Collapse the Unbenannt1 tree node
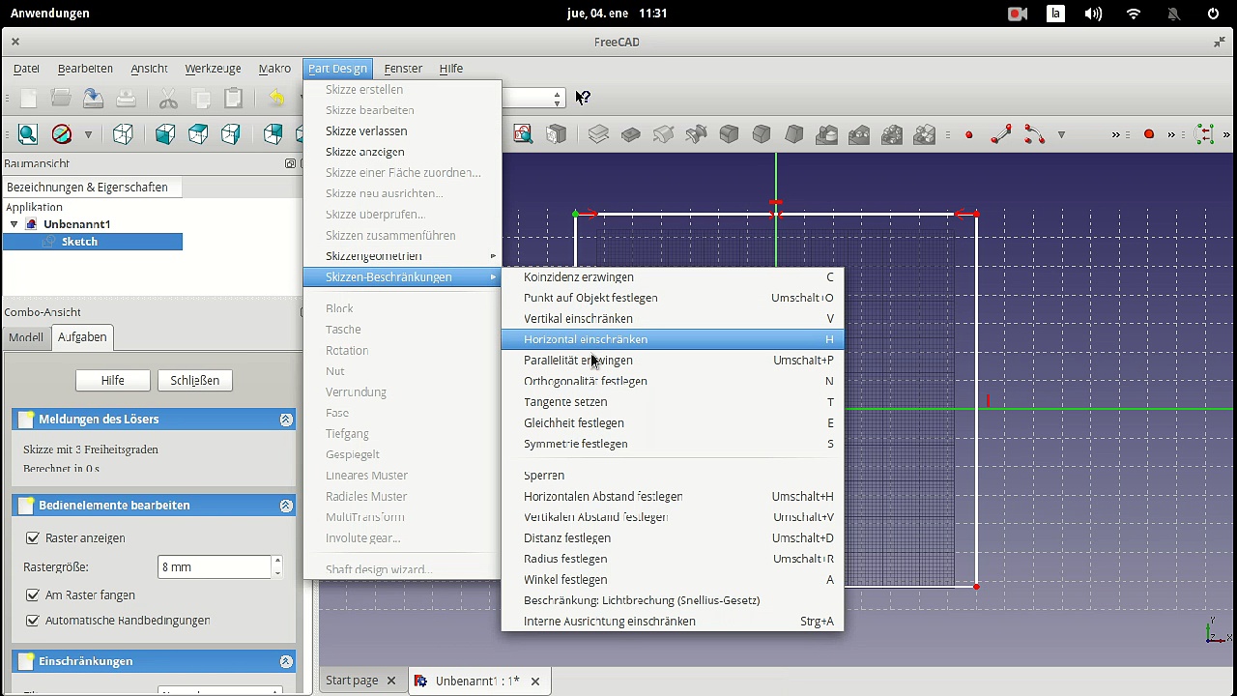Viewport: 1237px width, 696px height. pyautogui.click(x=14, y=224)
